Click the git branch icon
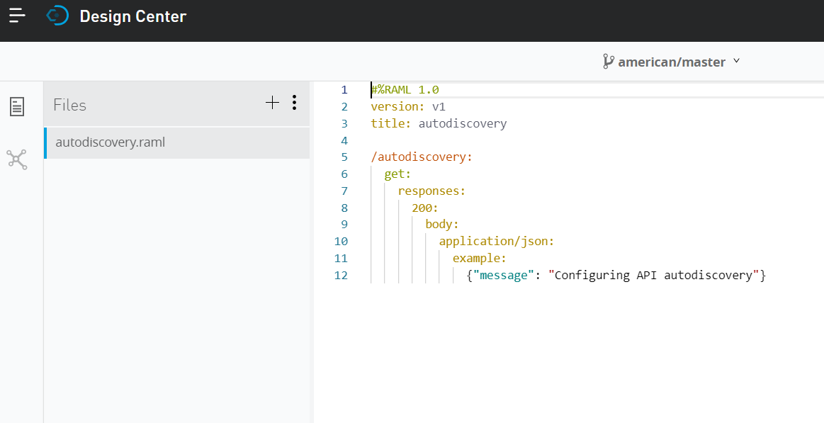Image resolution: width=824 pixels, height=423 pixels. click(x=608, y=62)
